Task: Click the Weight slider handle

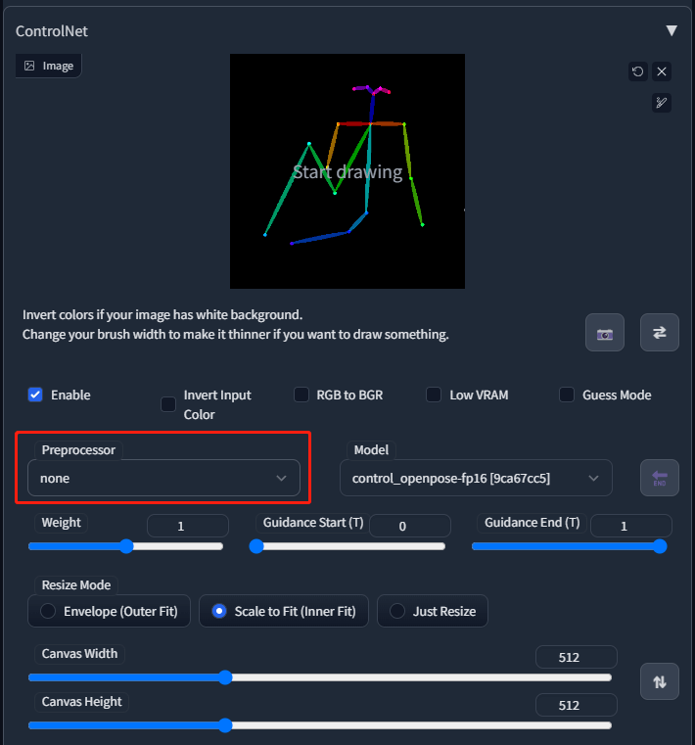Action: (x=126, y=546)
